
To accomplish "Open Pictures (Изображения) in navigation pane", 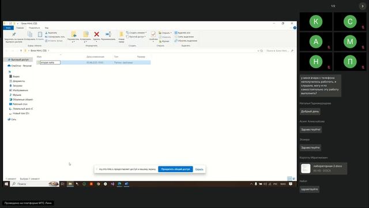I will pyautogui.click(x=18, y=90).
